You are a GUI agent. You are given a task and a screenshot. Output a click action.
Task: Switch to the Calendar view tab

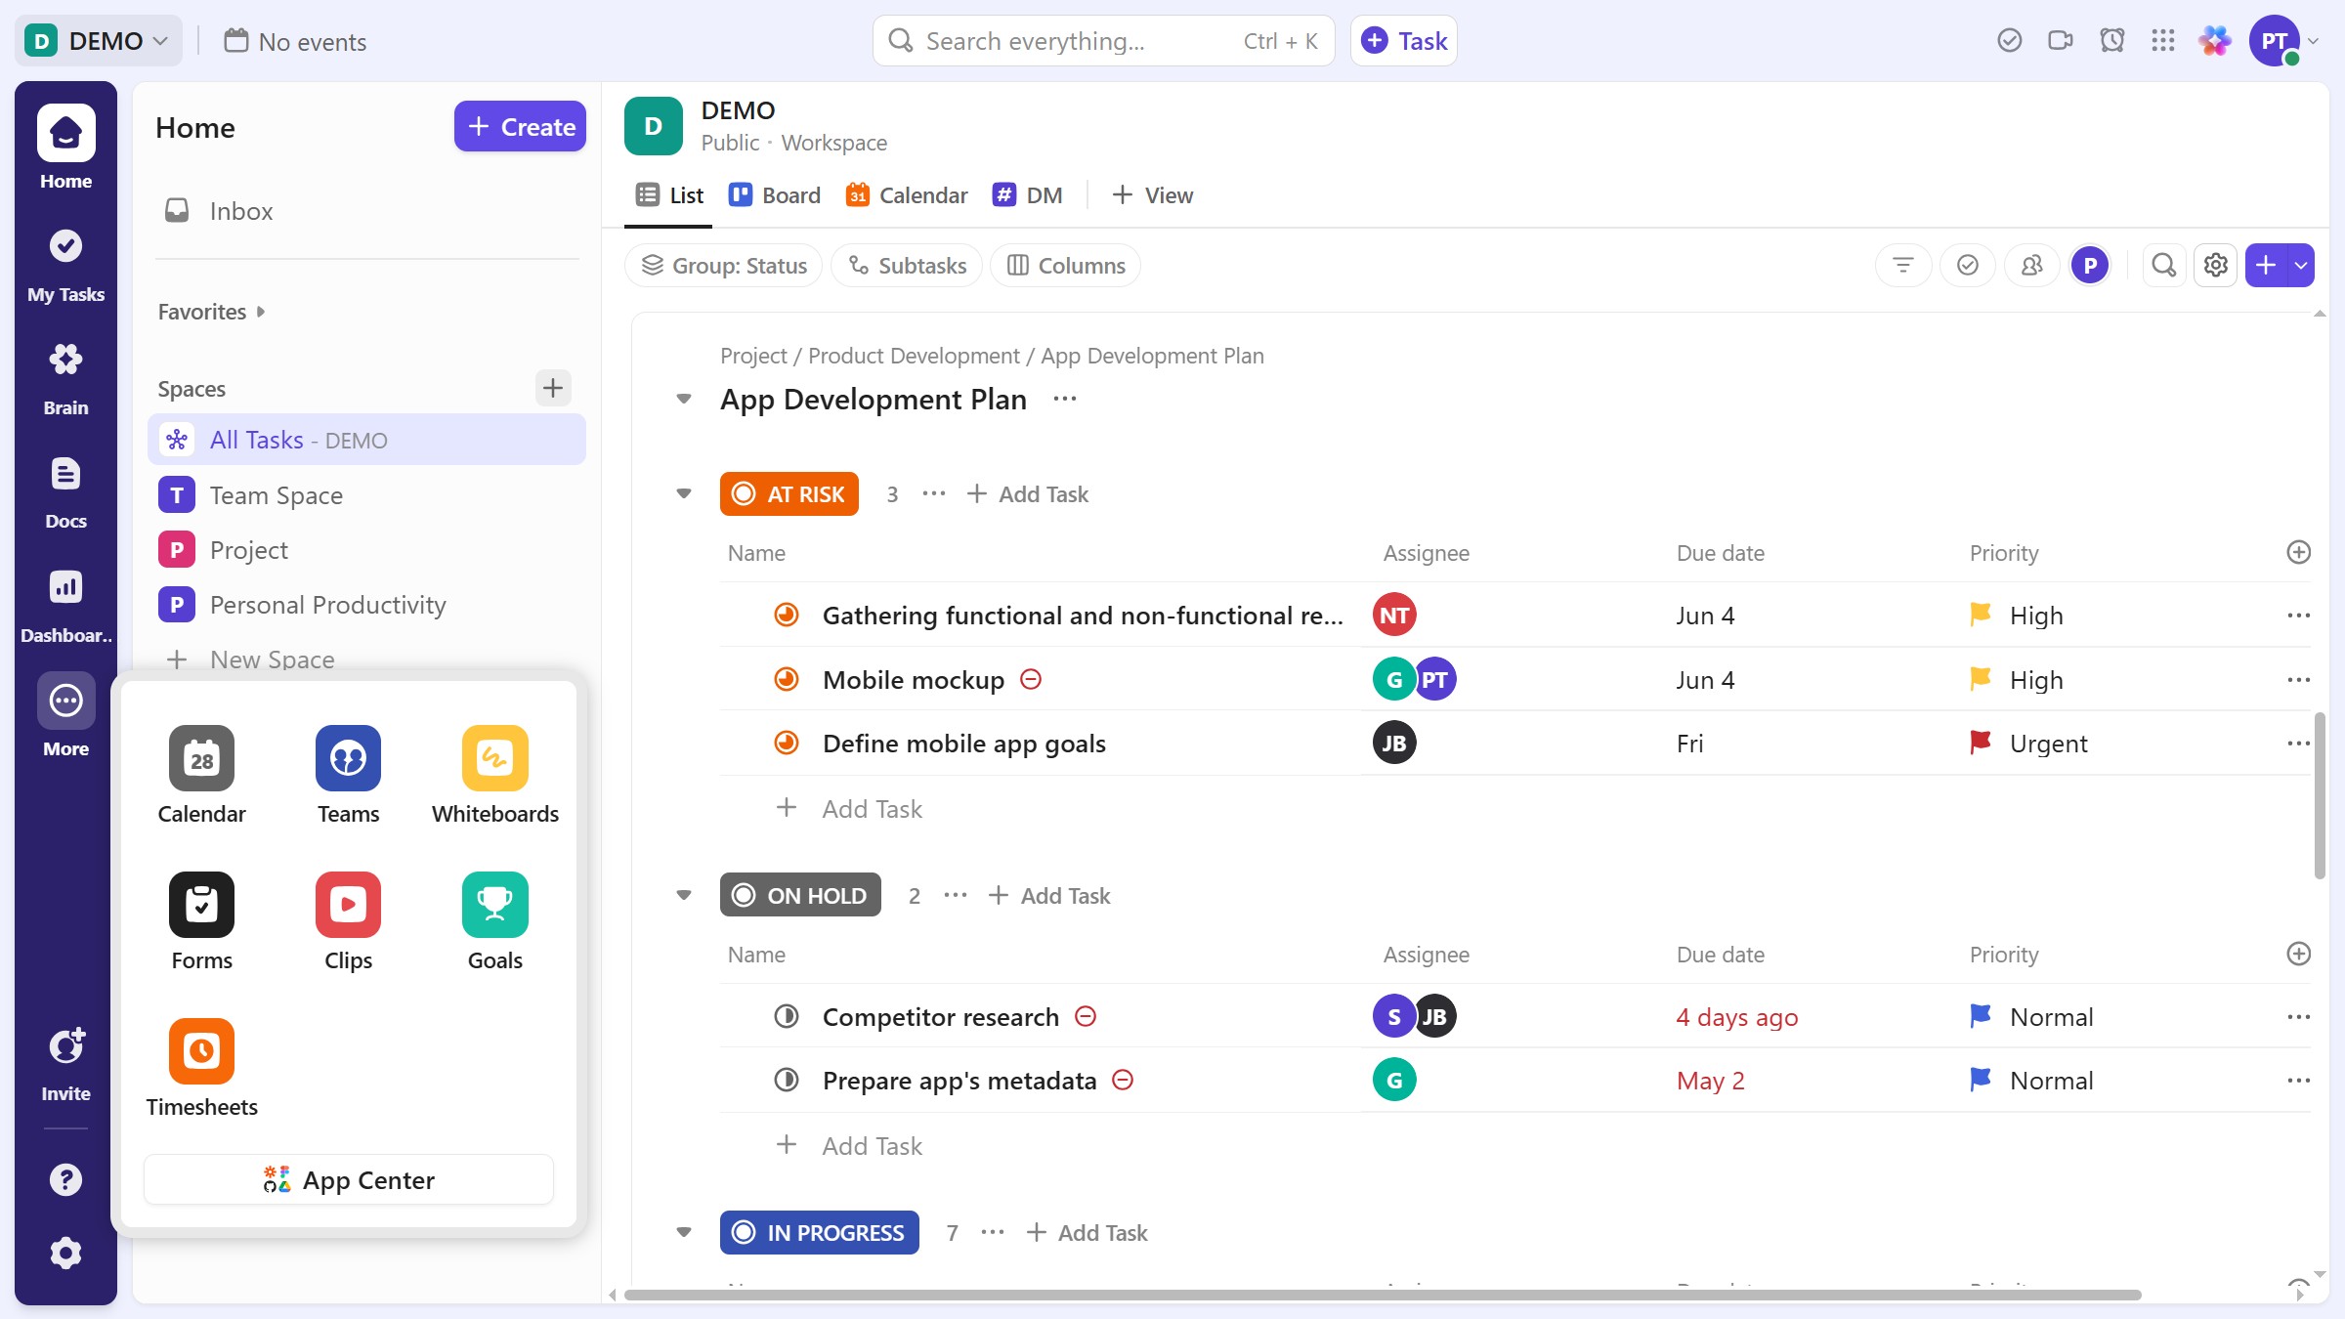pos(907,195)
